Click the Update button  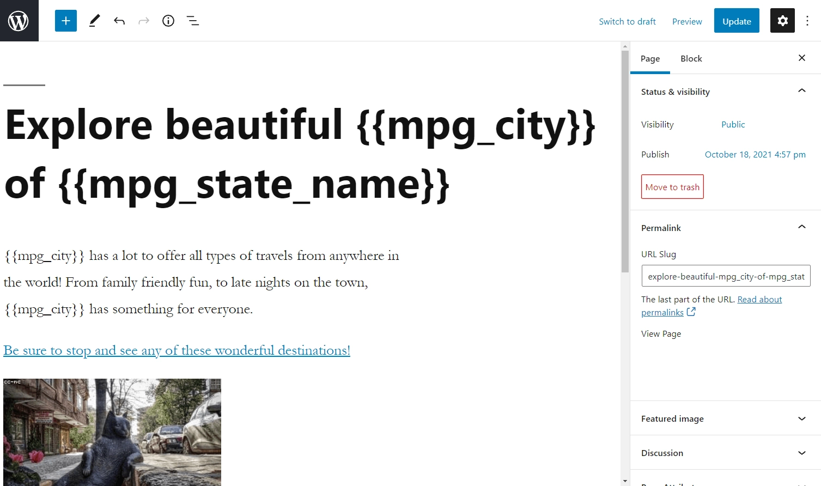pyautogui.click(x=737, y=21)
